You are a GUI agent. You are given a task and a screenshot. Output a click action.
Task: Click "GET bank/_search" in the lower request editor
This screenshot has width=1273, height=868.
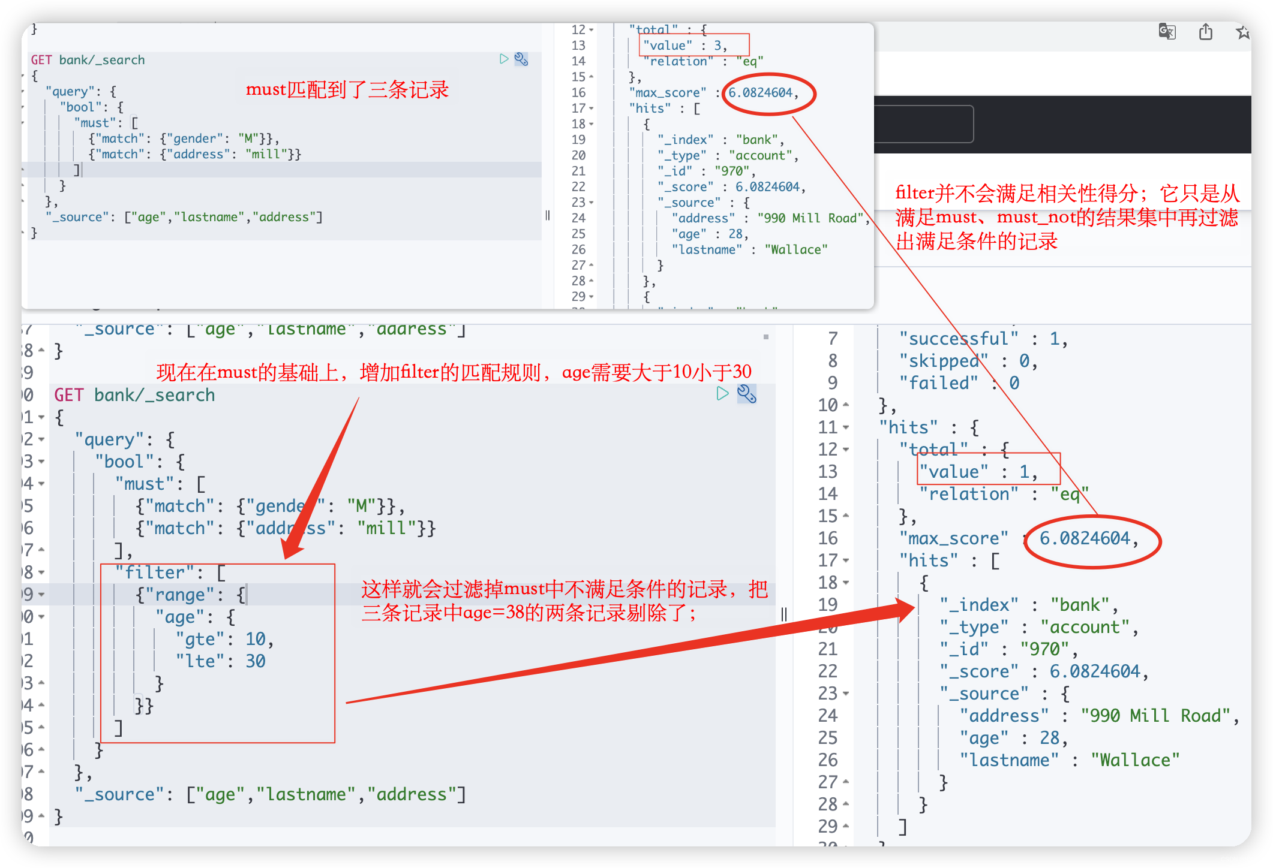[134, 395]
